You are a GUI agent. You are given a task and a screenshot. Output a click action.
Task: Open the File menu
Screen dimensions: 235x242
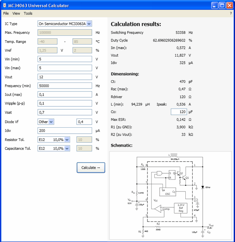[x=6, y=13]
